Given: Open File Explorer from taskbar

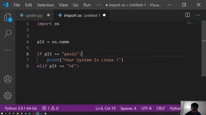Looking at the screenshot, I should (x=18, y=113).
